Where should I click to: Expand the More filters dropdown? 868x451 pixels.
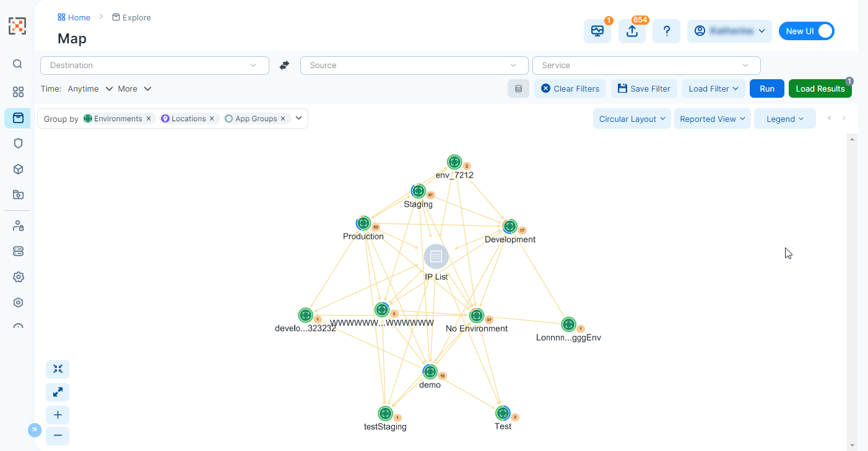coord(134,88)
